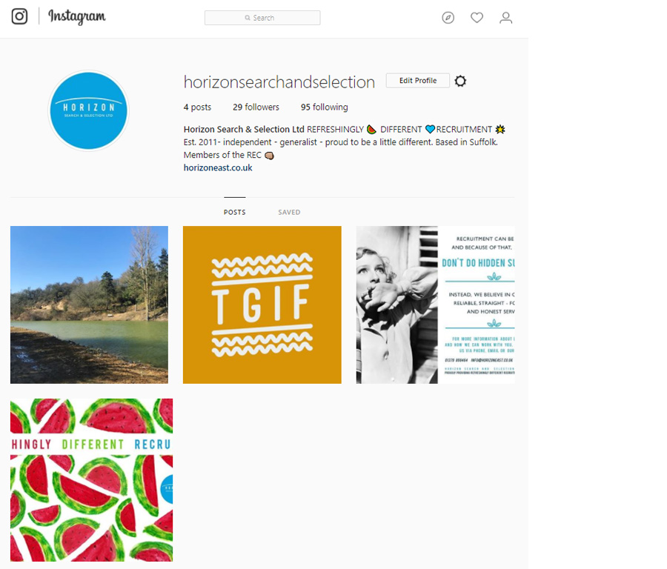Screen dimensions: 667x569
Task: View the 29 followers list
Action: click(256, 107)
